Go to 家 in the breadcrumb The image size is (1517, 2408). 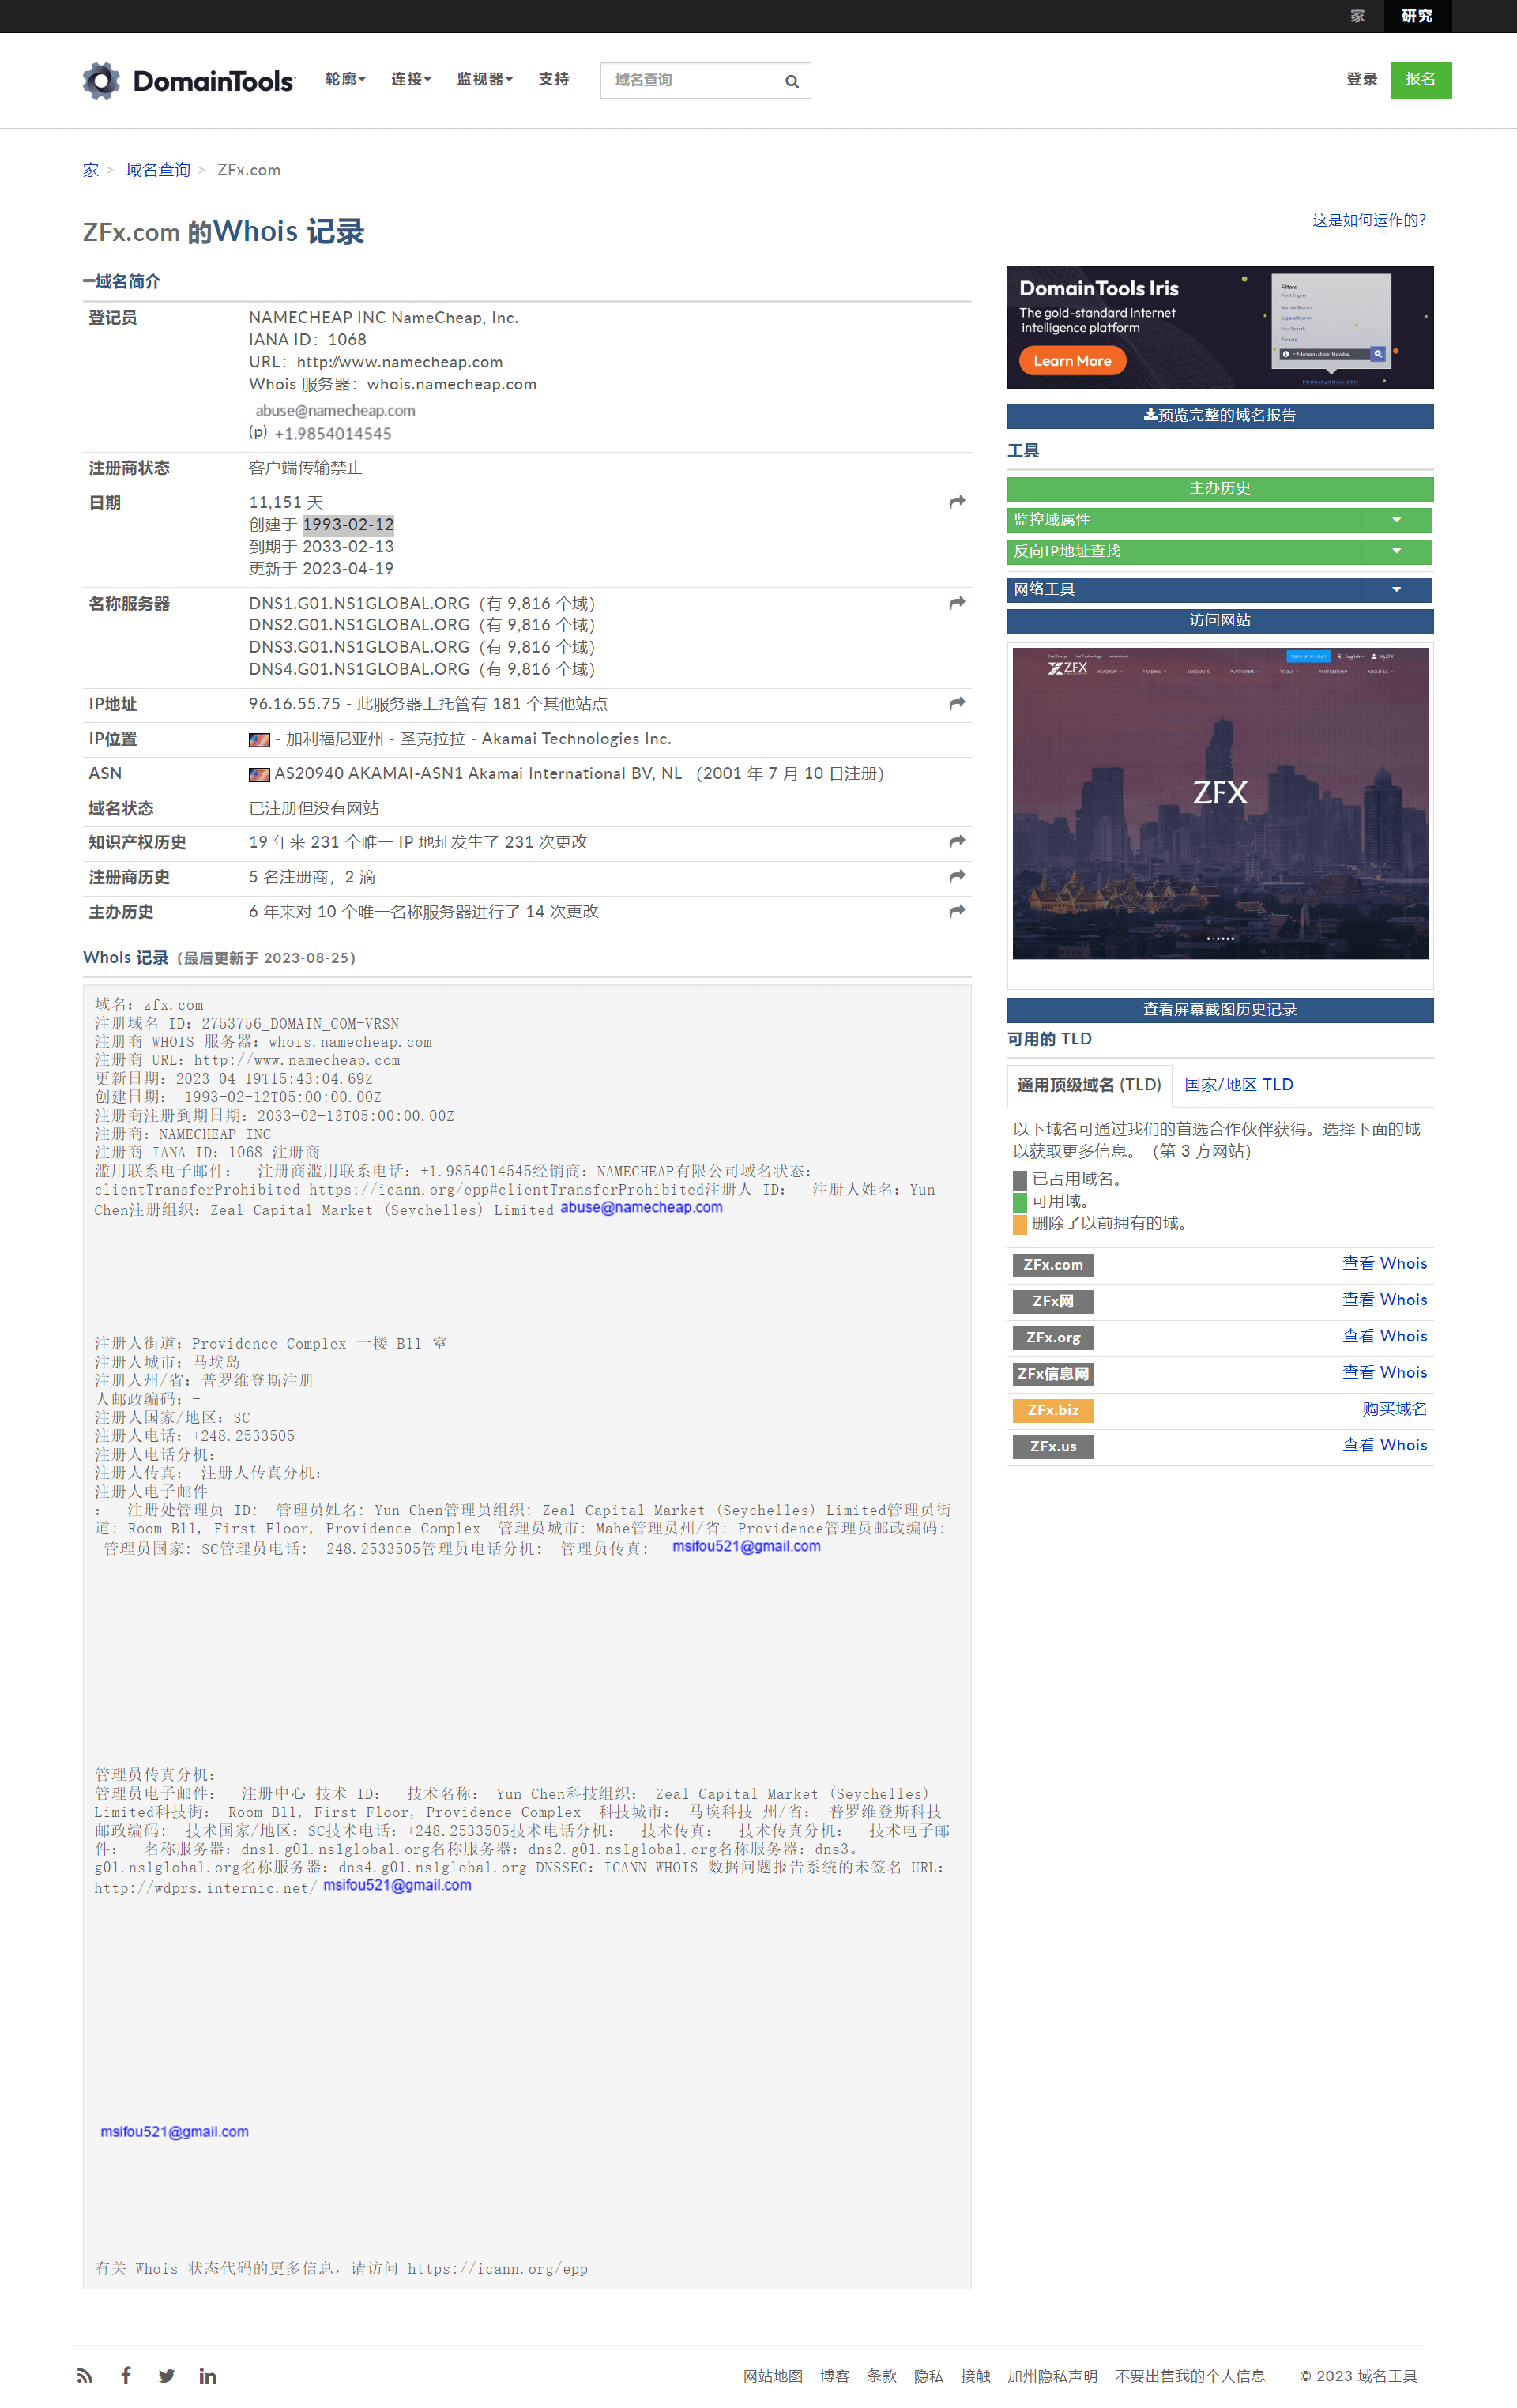point(91,170)
